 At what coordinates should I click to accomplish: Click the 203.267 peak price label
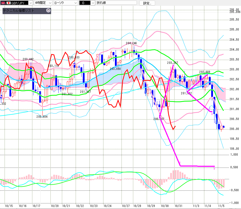click(x=172, y=63)
